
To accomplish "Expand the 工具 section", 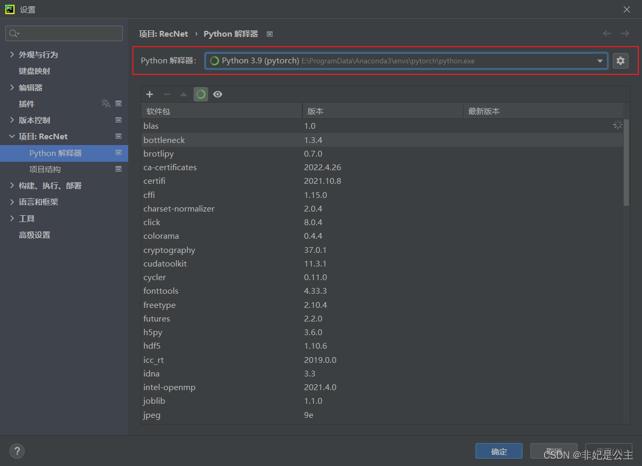I will (13, 218).
